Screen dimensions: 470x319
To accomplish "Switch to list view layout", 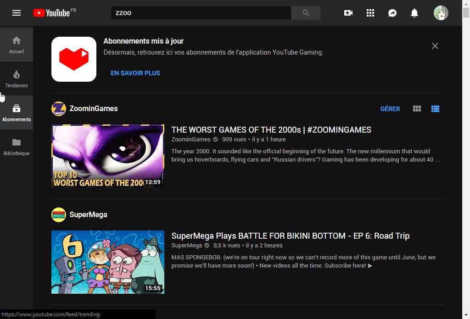I will coord(435,109).
